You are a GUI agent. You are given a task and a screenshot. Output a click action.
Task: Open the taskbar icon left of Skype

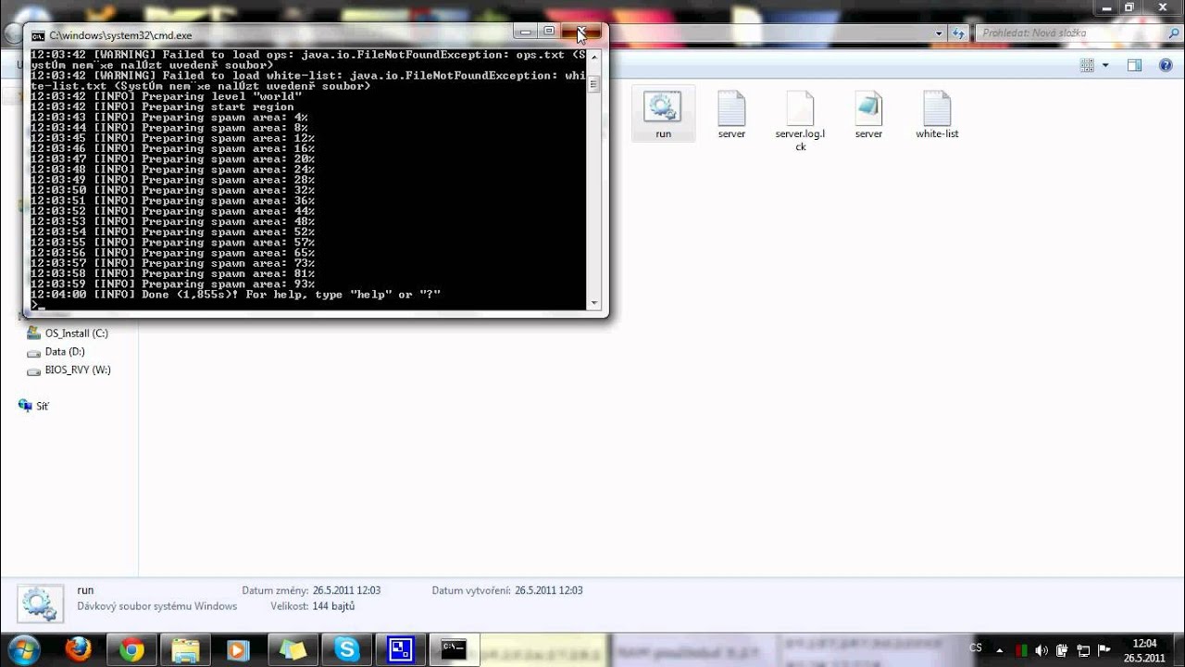293,649
